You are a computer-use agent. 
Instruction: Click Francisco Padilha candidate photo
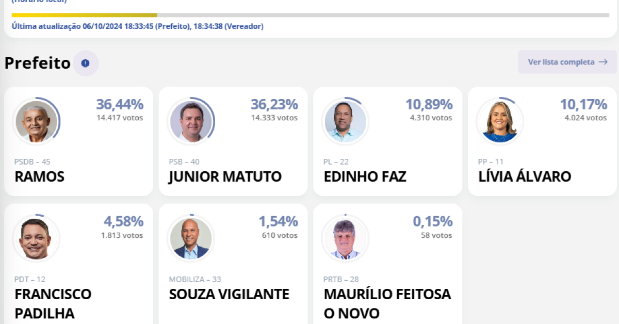click(x=36, y=239)
